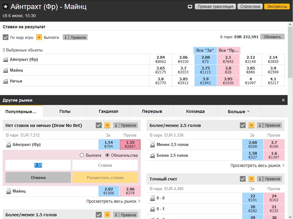Click the Обновить button
293x219 pixels.
[x=272, y=37]
